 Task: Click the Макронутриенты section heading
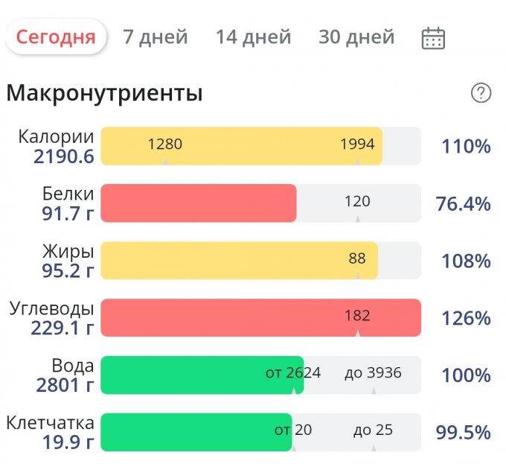point(105,94)
